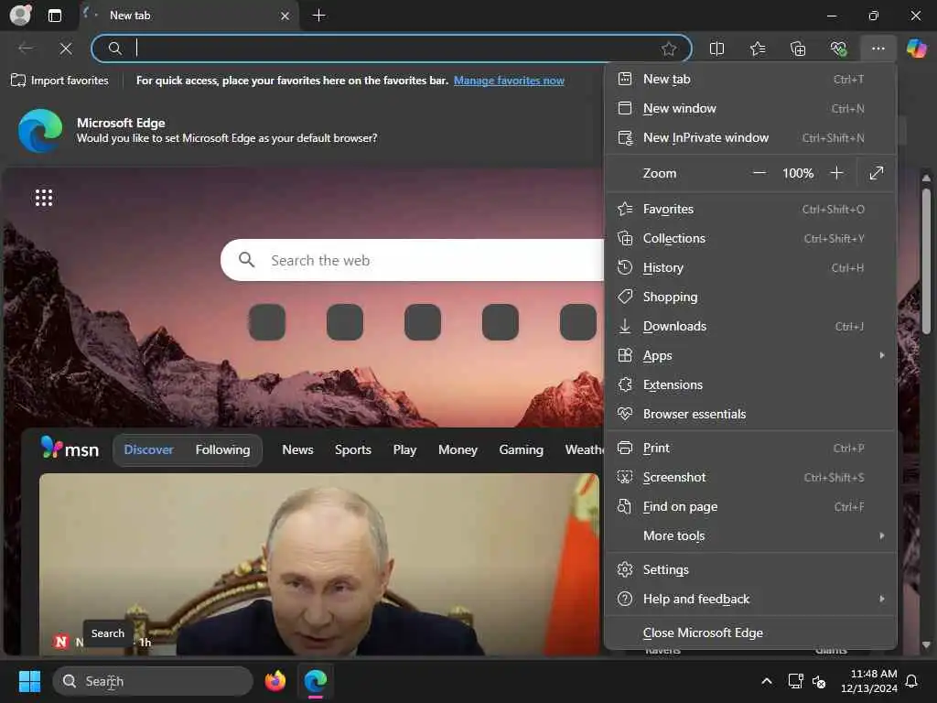Open the notifications bell icon
937x703 pixels.
click(912, 681)
